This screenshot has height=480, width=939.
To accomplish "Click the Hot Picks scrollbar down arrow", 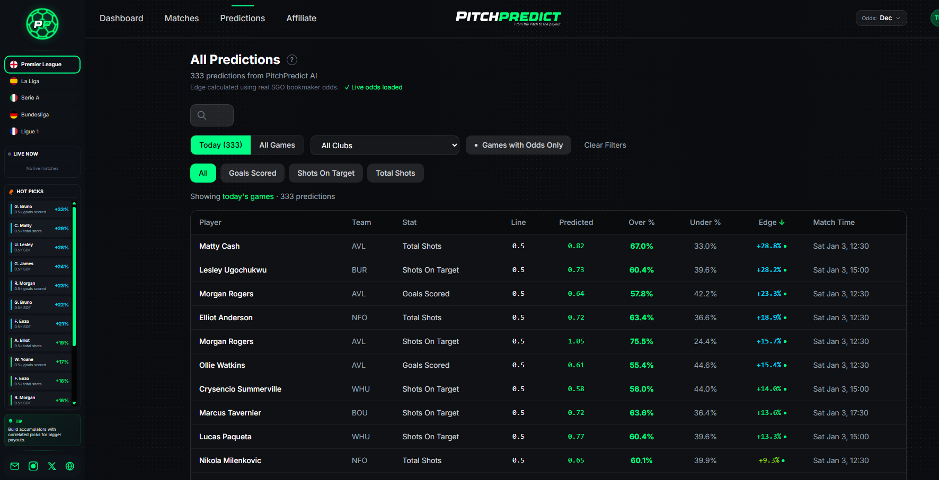I will pos(74,403).
